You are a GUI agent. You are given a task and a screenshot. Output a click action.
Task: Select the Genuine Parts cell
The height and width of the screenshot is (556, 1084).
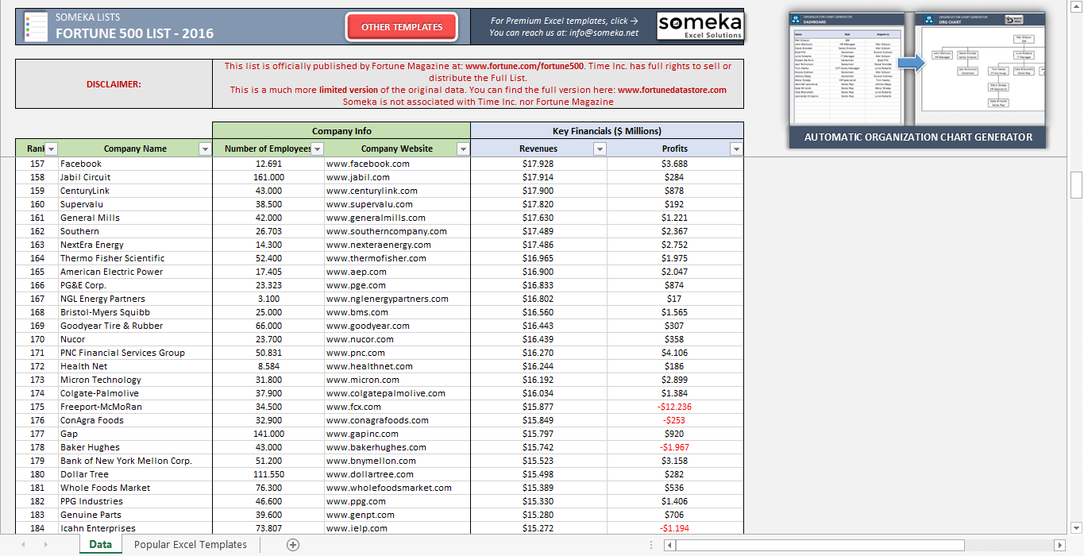pos(136,515)
